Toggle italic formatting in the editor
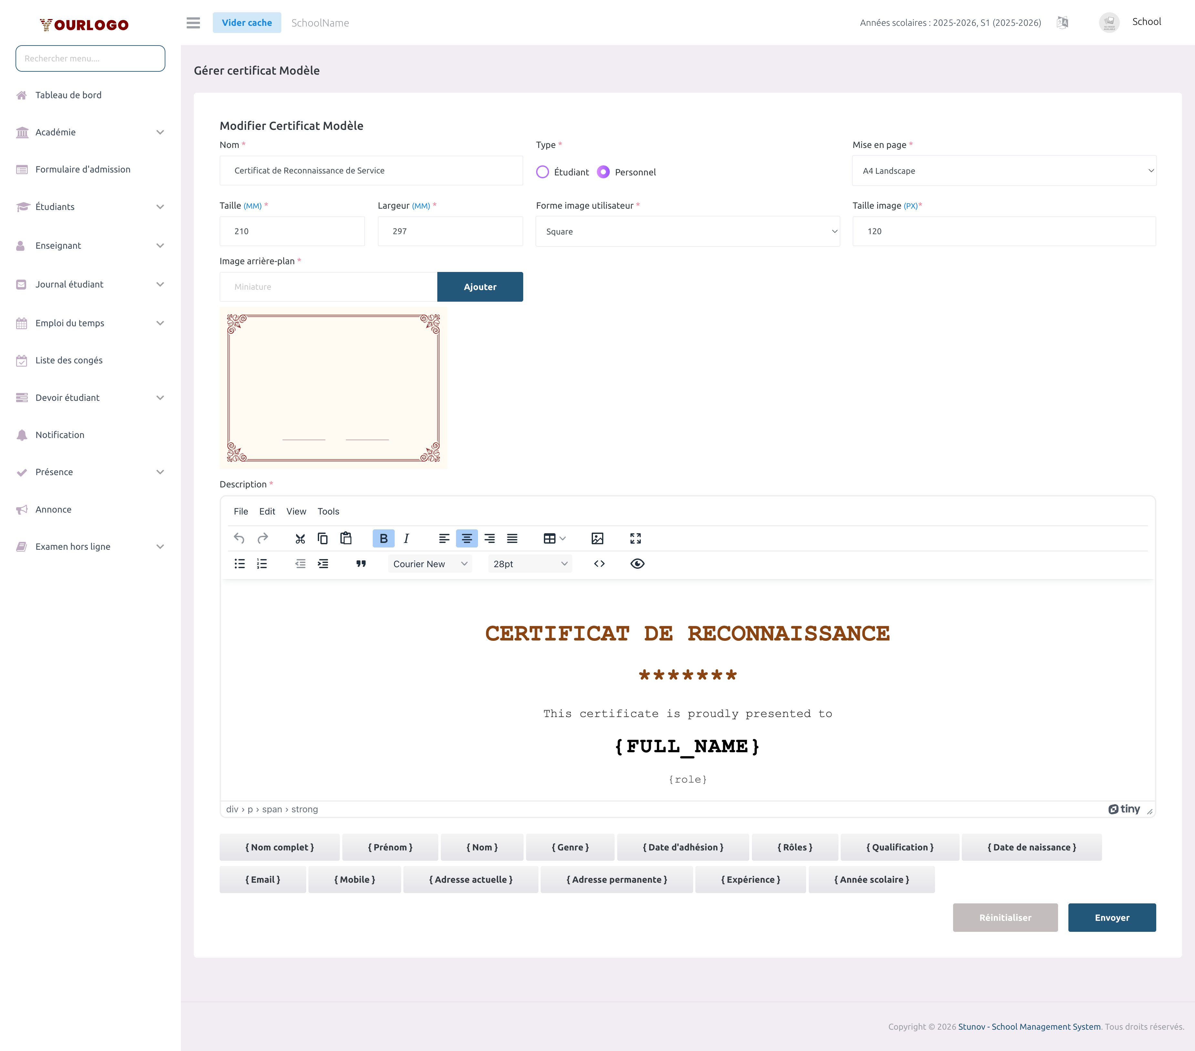This screenshot has height=1051, width=1195. pyautogui.click(x=406, y=538)
